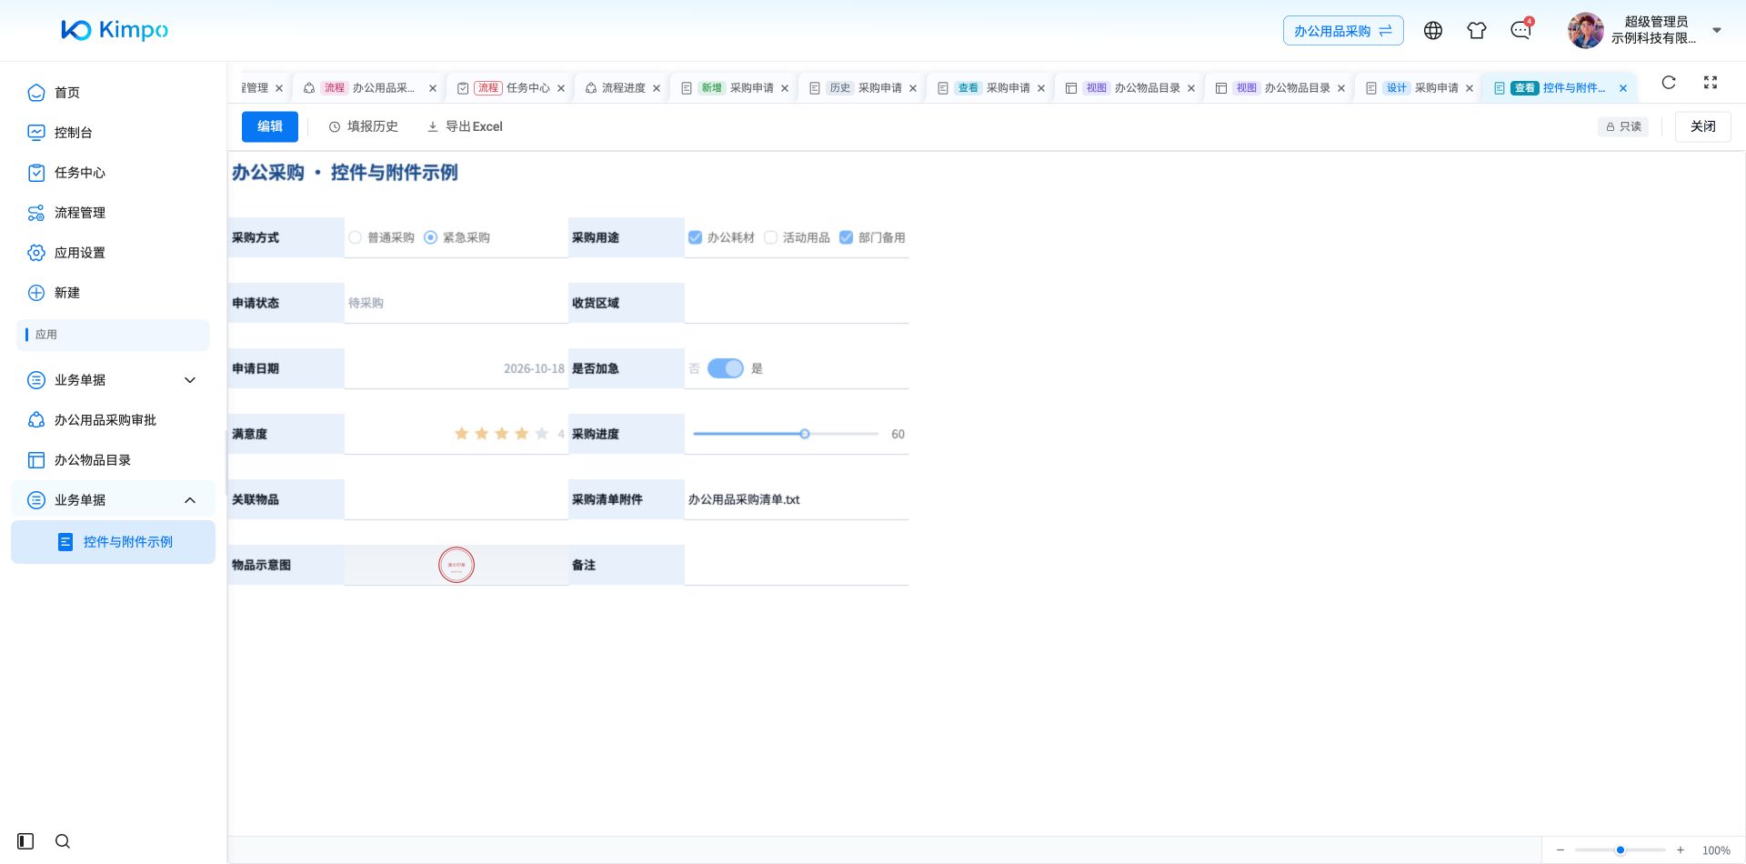
Task: Open the language globe icon
Action: [x=1433, y=31]
